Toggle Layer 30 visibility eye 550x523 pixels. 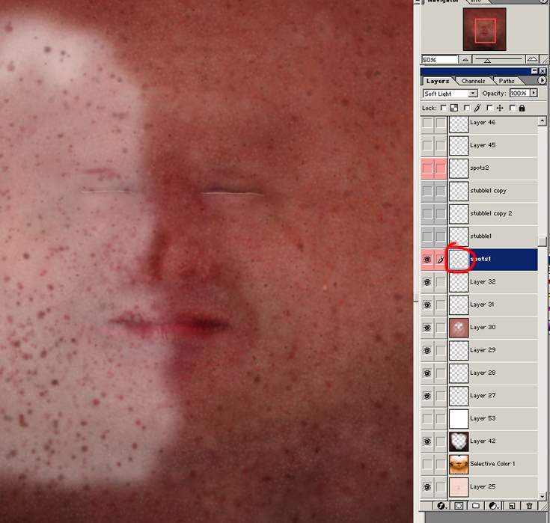tap(427, 328)
